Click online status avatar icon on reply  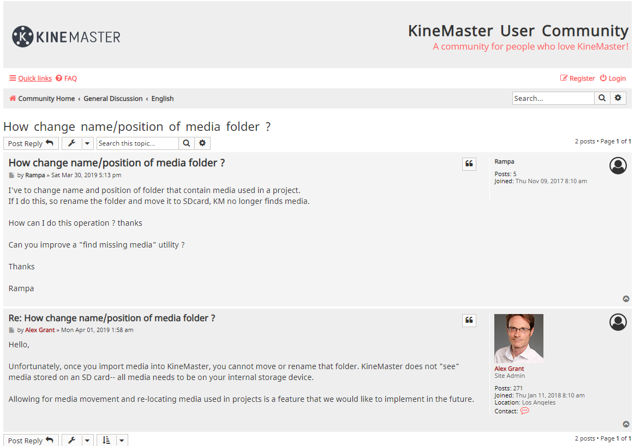pyautogui.click(x=618, y=322)
